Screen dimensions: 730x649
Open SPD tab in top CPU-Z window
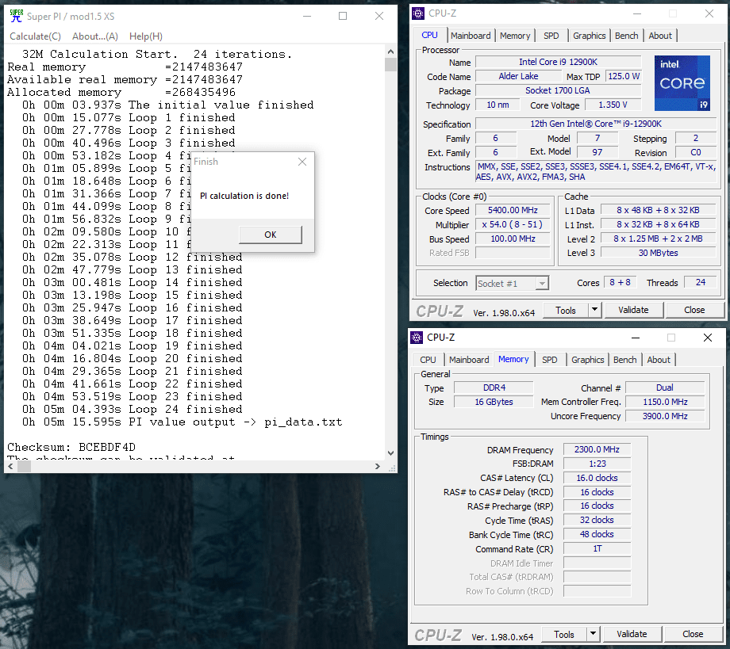click(x=551, y=36)
